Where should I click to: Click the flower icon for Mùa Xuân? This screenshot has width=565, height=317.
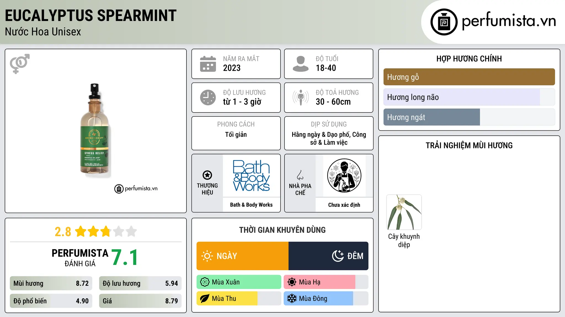click(205, 282)
